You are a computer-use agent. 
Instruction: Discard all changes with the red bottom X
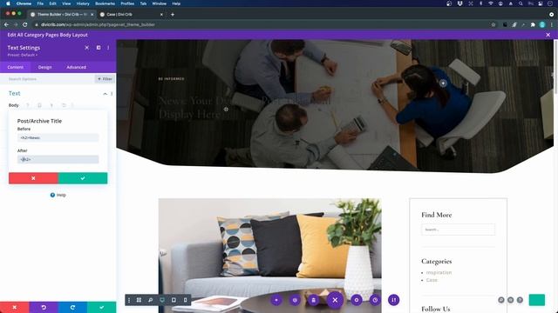coord(15,307)
